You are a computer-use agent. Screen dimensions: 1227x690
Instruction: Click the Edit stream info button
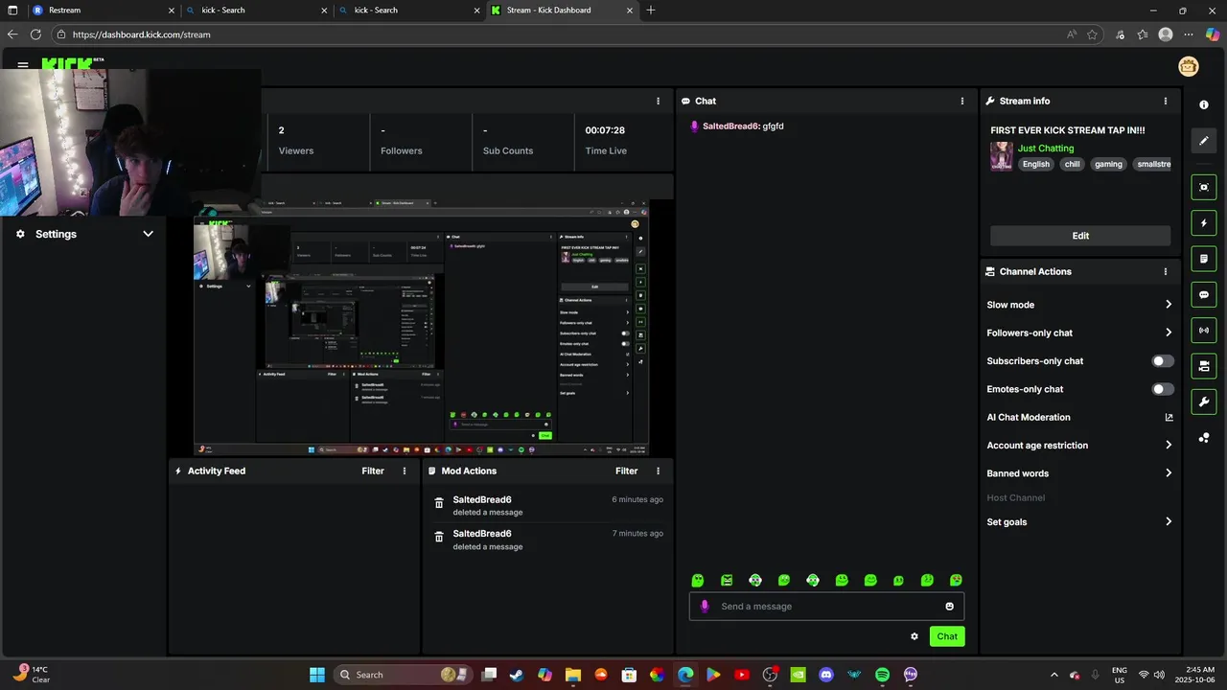tap(1080, 236)
